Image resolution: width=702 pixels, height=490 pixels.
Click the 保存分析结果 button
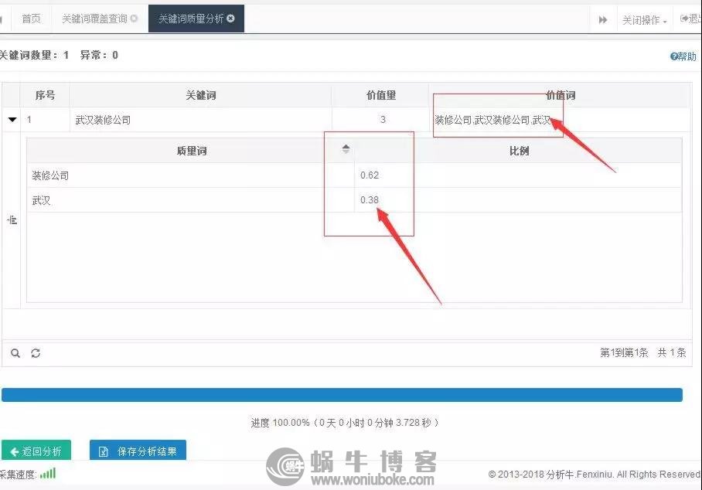[138, 451]
